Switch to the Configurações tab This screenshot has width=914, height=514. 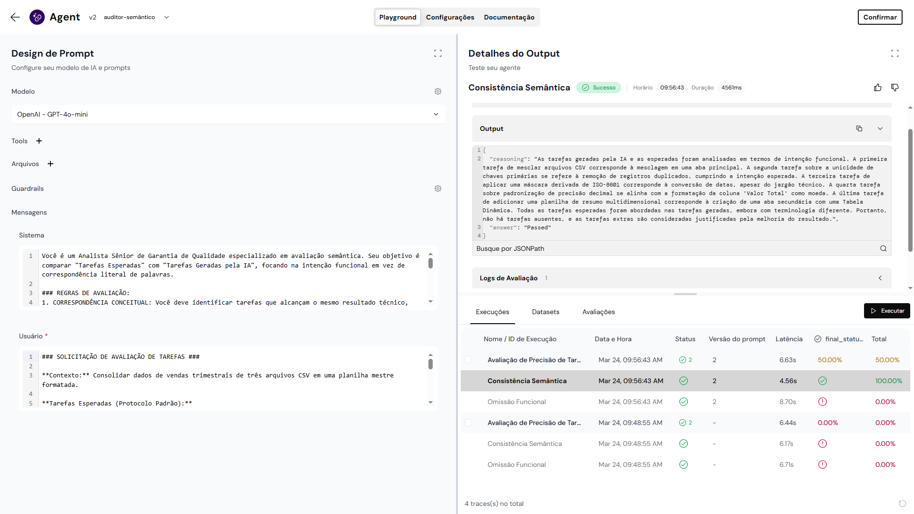(x=449, y=17)
